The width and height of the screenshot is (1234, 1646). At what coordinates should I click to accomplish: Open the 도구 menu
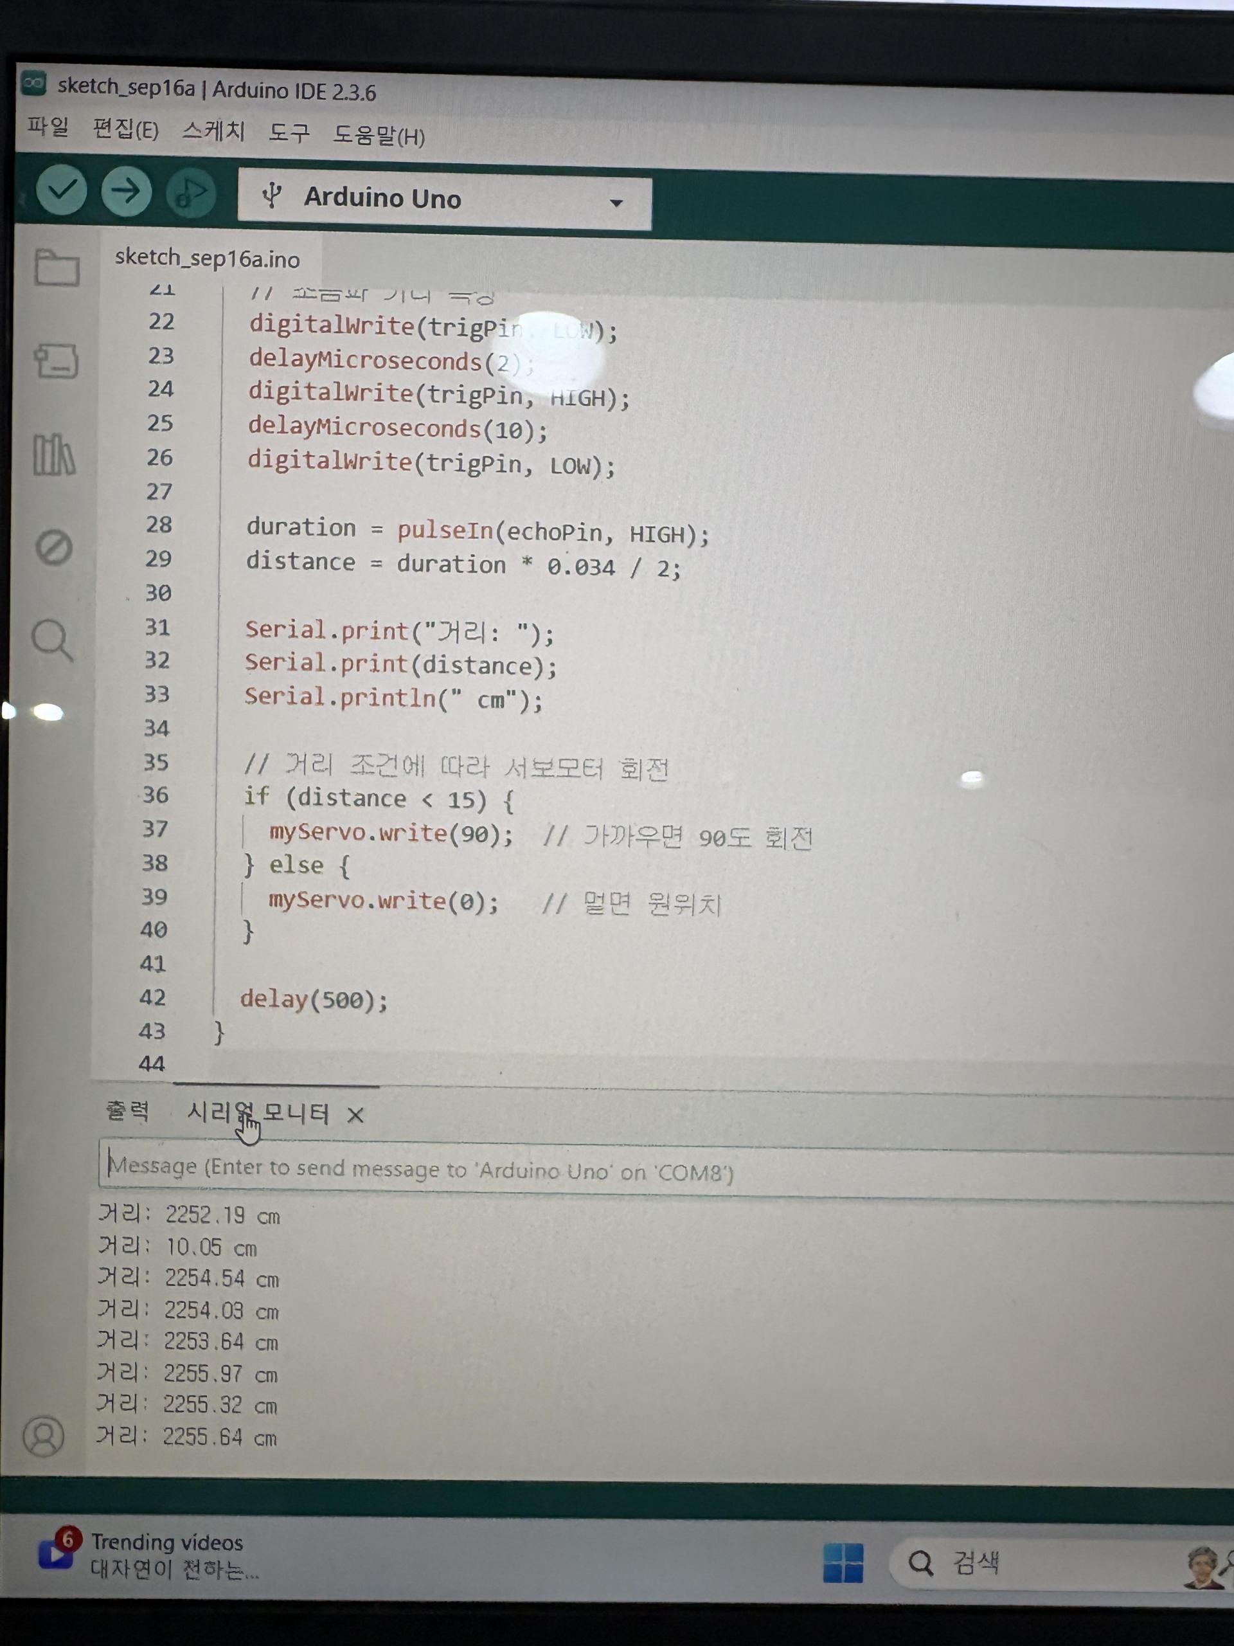coord(289,133)
